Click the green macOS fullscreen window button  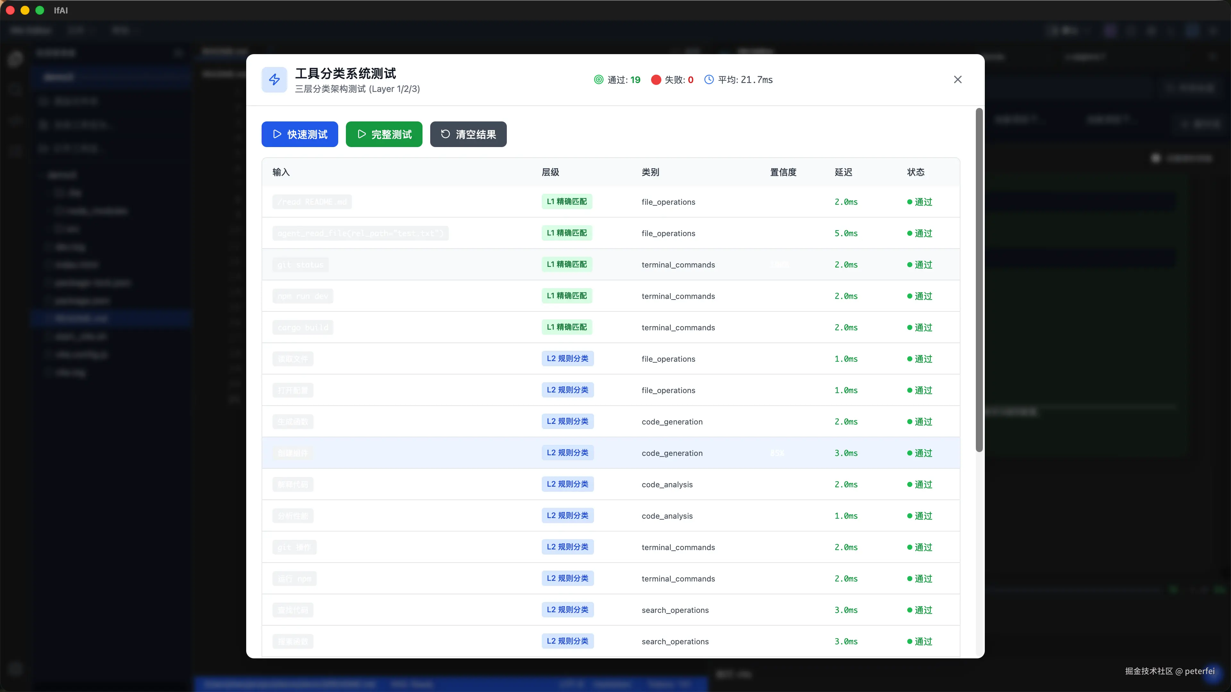(x=40, y=10)
